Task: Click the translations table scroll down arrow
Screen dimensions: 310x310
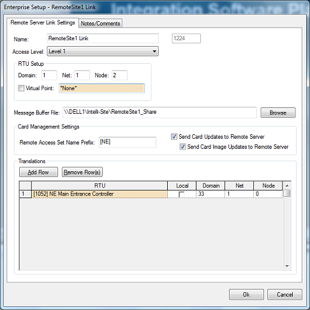Action: [287, 266]
